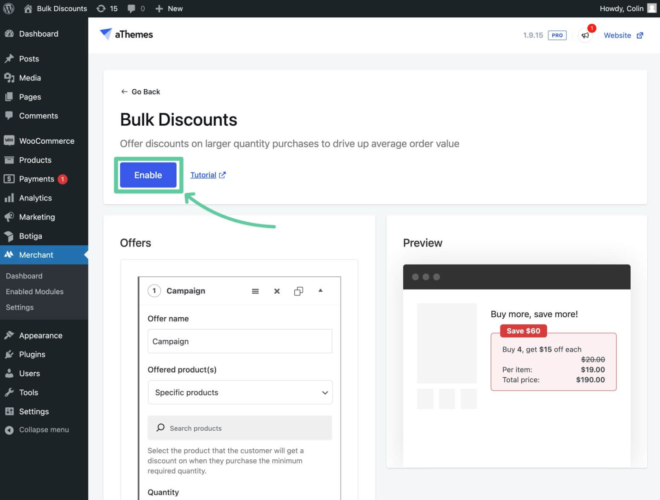660x500 pixels.
Task: Click the Tools wrench icon
Action: tap(9, 392)
